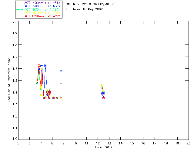The image size is (194, 155).
Task: Select the AOT 500nm <1.456> legend entry
Action: click(38, 6)
